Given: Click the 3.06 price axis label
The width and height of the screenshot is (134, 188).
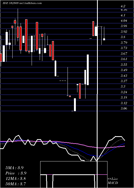Looking at the screenshot, I should 124,109.
